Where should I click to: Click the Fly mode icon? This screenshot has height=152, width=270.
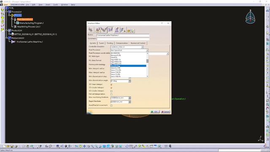pos(76,147)
